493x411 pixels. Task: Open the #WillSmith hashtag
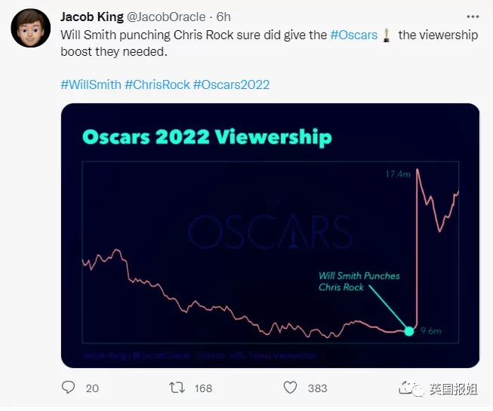(x=91, y=84)
